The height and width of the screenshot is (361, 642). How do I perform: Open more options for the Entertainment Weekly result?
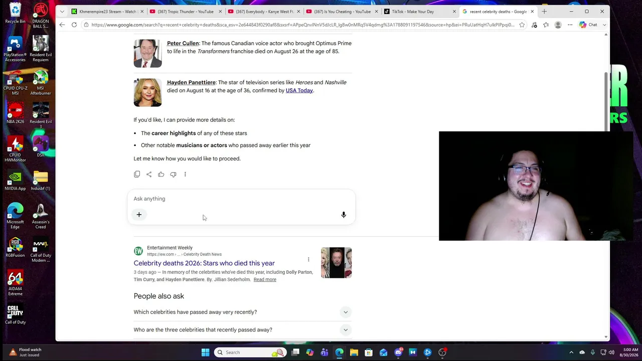click(308, 259)
